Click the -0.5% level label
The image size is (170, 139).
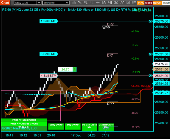click(135, 113)
